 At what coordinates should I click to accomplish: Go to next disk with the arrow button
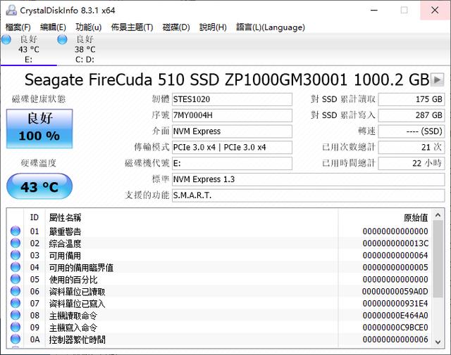click(437, 79)
